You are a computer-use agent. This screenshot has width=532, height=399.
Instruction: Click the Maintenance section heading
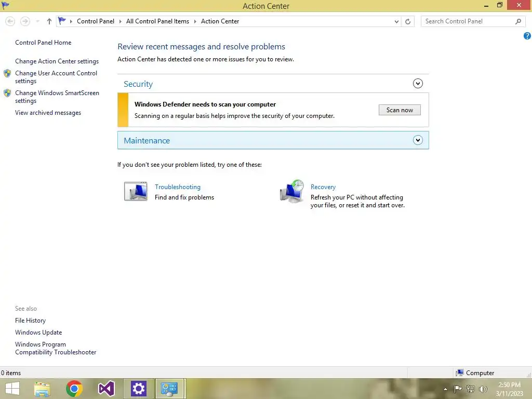click(x=147, y=140)
